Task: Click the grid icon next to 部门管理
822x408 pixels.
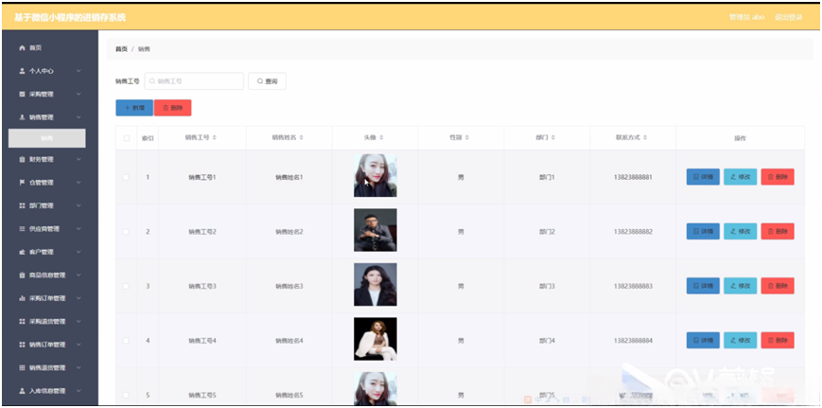Action: (x=22, y=205)
